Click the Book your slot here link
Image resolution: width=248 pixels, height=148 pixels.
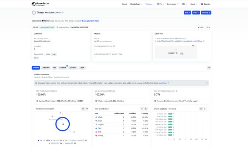tap(91, 21)
